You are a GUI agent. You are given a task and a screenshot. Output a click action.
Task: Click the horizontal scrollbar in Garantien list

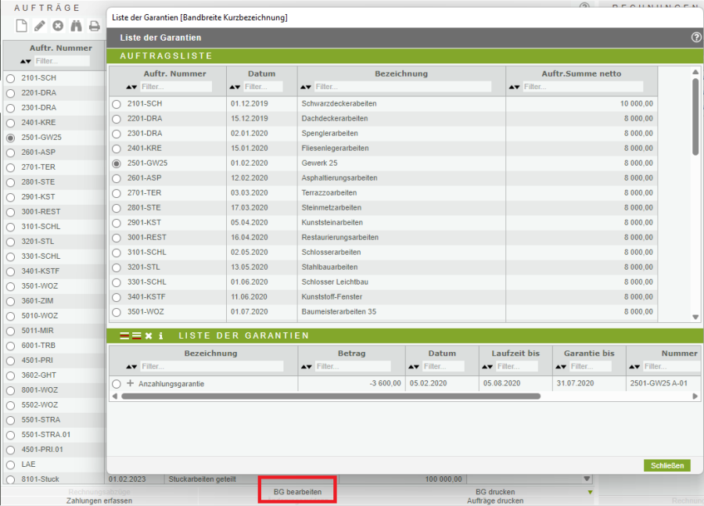coord(329,397)
